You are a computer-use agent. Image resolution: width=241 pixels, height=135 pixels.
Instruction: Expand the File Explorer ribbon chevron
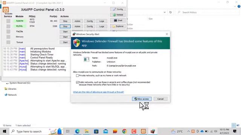tap(235, 6)
